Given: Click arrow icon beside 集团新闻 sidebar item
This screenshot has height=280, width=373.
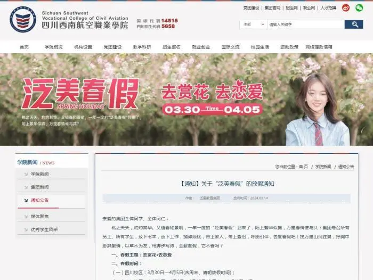Looking at the screenshot, I should tap(26, 187).
